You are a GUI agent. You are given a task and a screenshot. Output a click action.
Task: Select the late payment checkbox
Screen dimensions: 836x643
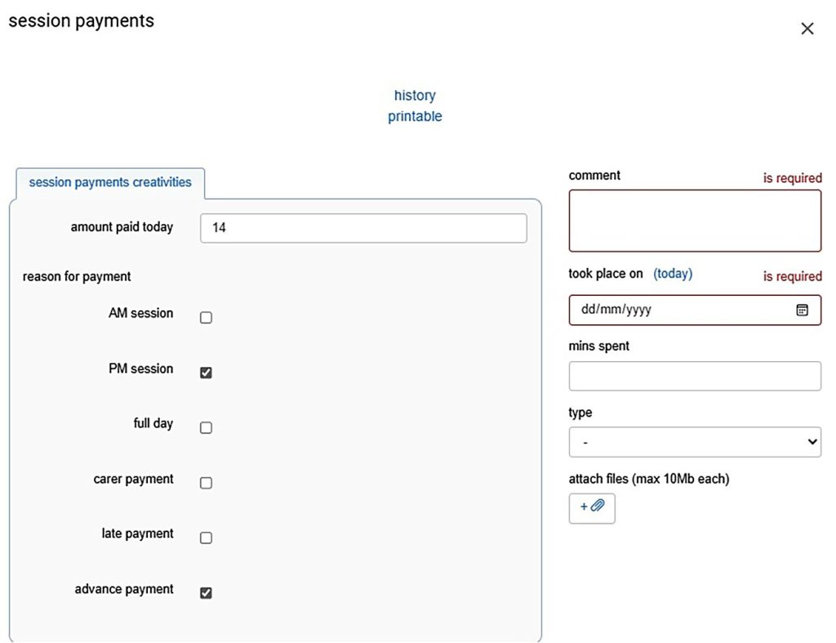click(206, 538)
